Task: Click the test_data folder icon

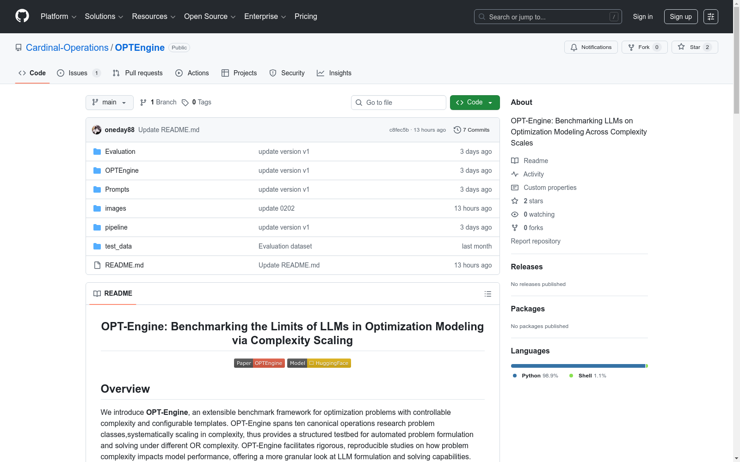Action: (x=97, y=246)
